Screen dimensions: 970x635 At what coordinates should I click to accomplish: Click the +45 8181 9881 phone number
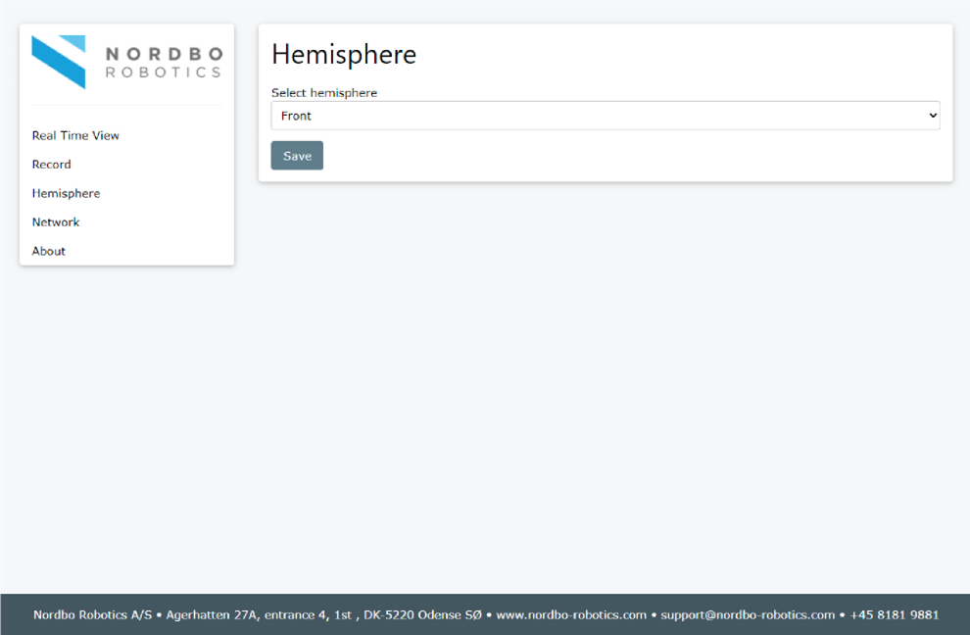click(x=894, y=615)
